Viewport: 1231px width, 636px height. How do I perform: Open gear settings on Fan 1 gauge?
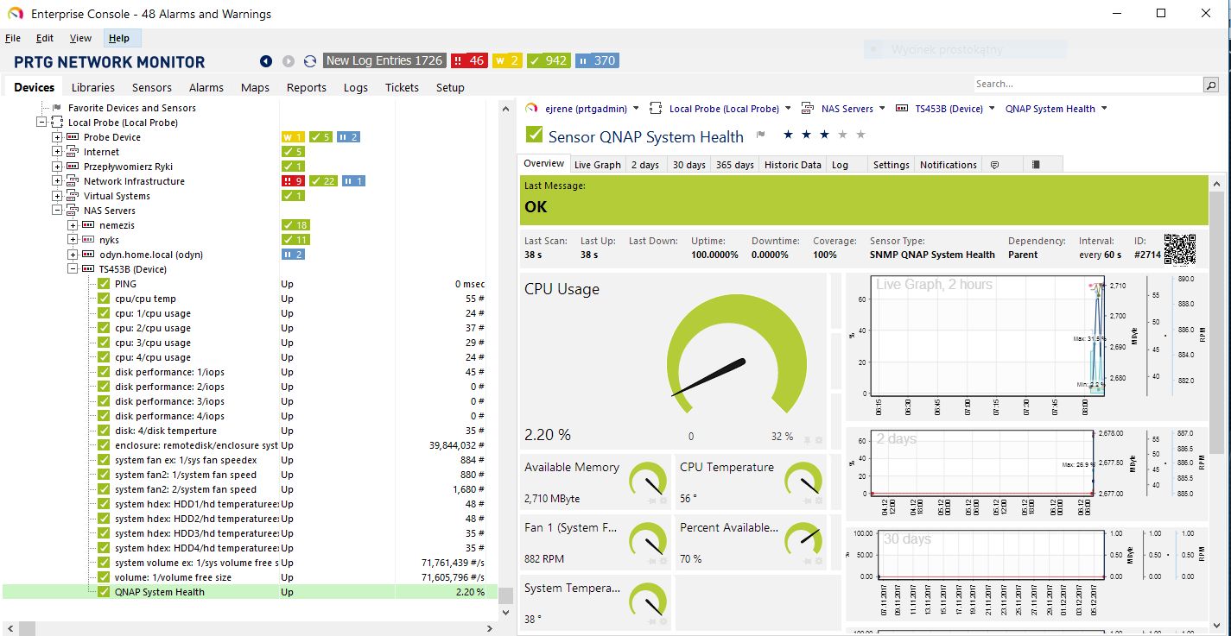pos(663,561)
